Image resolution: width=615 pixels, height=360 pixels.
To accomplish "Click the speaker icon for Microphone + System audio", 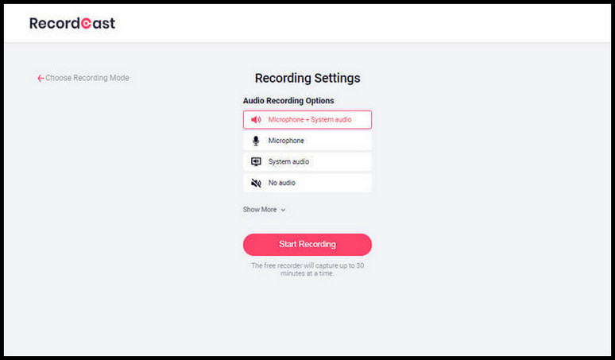I will tap(256, 120).
